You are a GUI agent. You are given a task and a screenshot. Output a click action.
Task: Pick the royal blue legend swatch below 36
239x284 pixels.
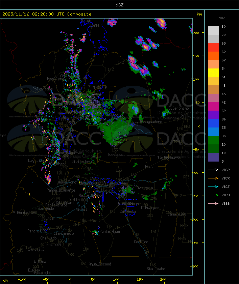213,123
